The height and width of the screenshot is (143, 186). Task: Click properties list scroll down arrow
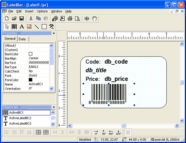tap(52, 88)
